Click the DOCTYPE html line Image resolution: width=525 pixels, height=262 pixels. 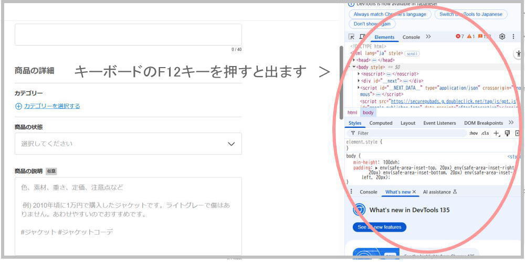369,47
